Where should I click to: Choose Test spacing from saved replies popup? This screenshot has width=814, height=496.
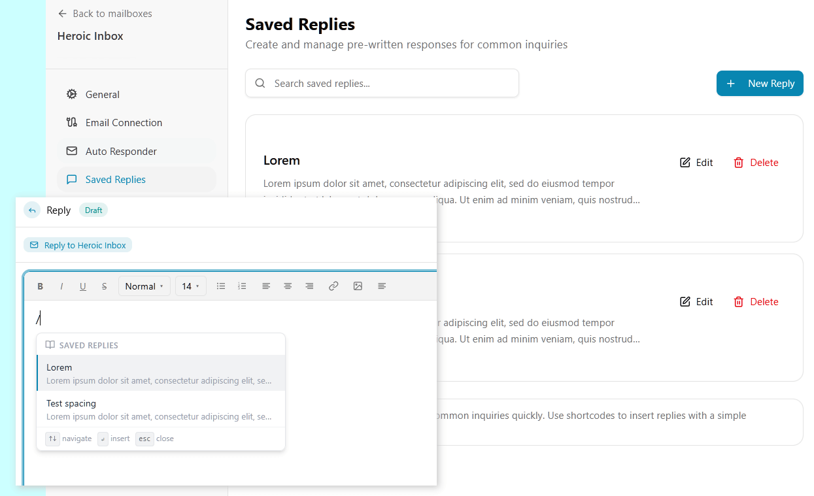point(161,409)
